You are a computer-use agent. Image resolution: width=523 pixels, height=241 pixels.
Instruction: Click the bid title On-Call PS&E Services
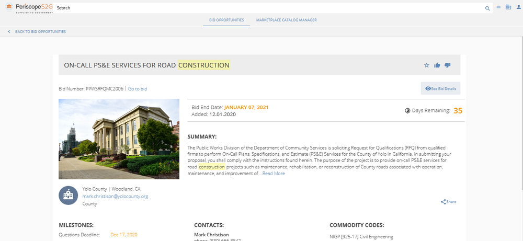[147, 65]
